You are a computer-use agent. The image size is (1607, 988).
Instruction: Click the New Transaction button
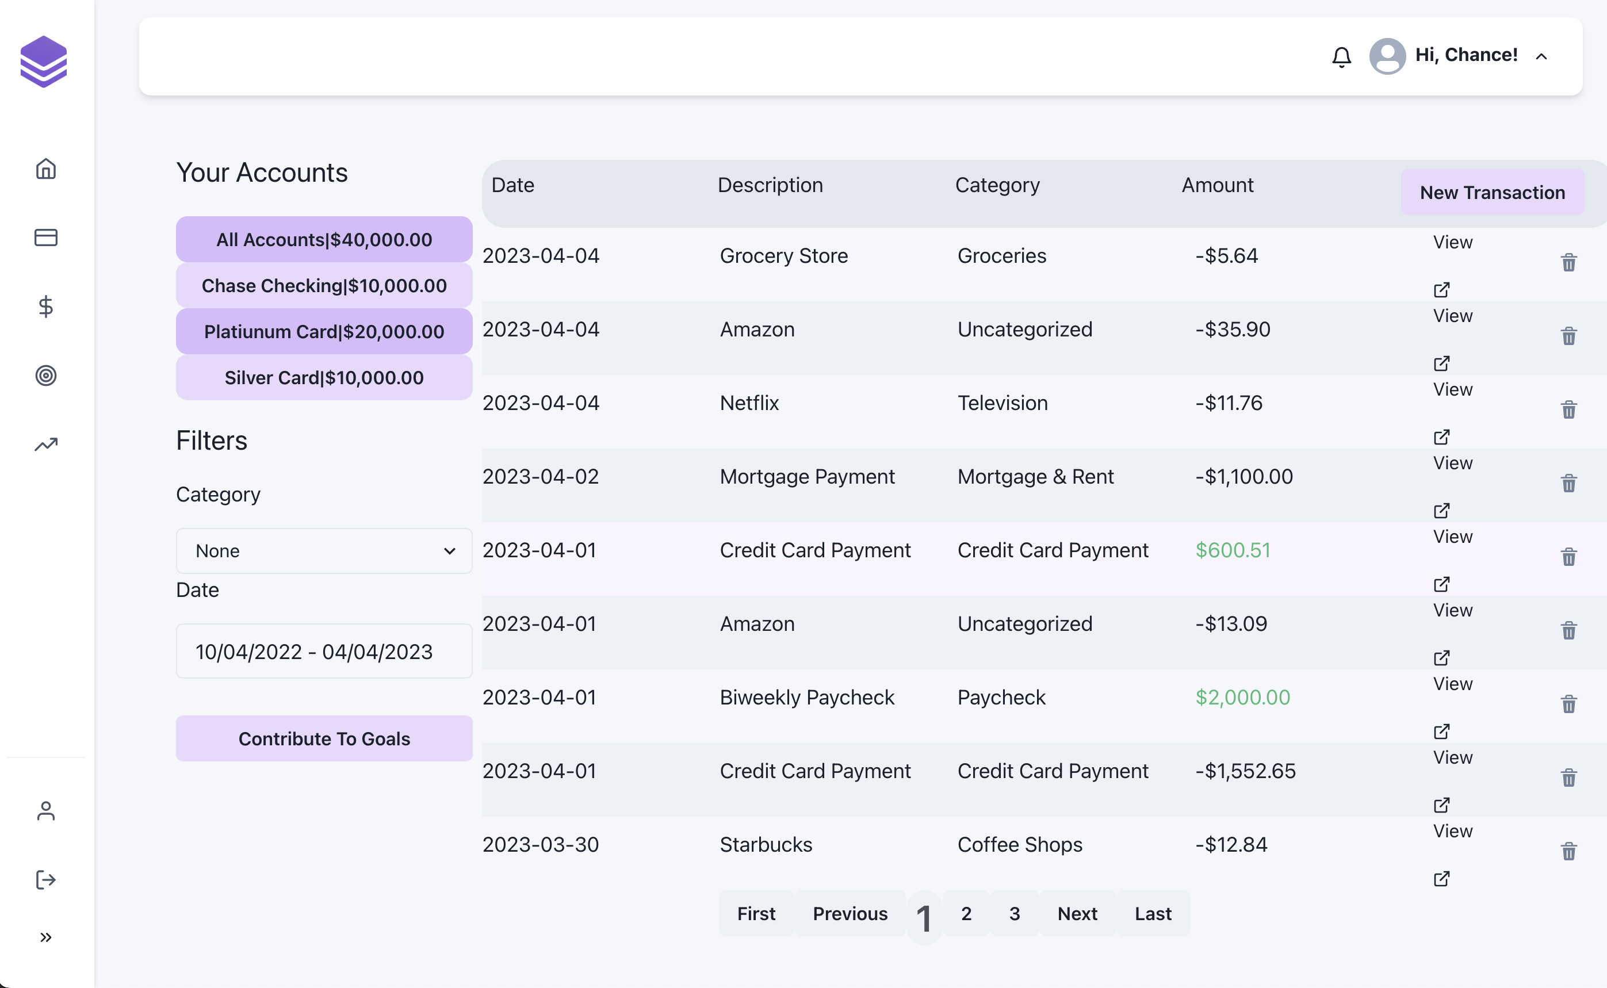1492,192
